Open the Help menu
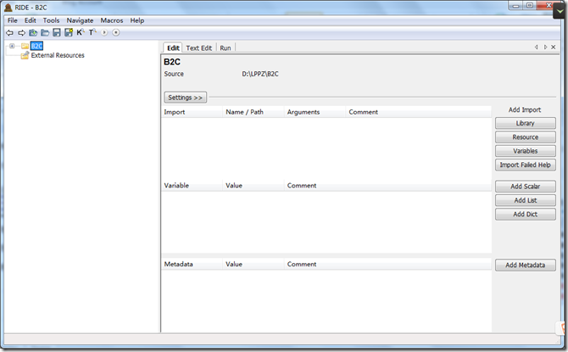The image size is (568, 352). (x=137, y=20)
